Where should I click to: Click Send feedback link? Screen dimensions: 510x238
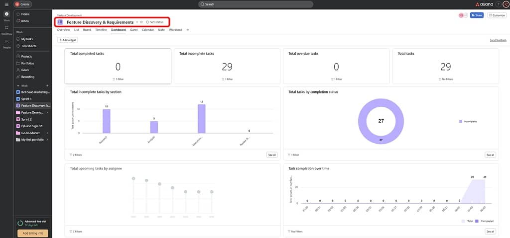(x=498, y=40)
